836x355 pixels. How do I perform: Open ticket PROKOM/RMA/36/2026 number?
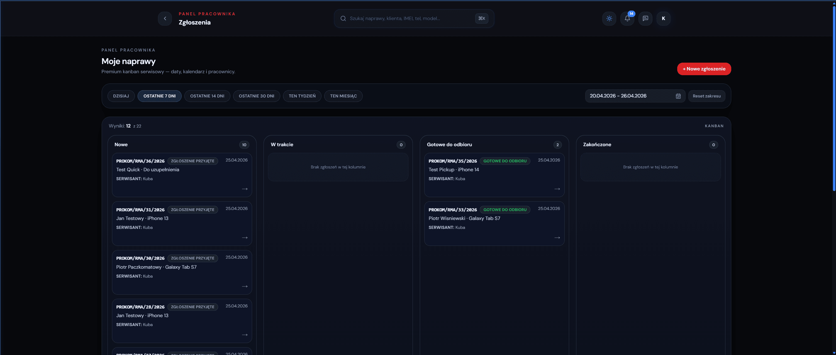pos(140,161)
